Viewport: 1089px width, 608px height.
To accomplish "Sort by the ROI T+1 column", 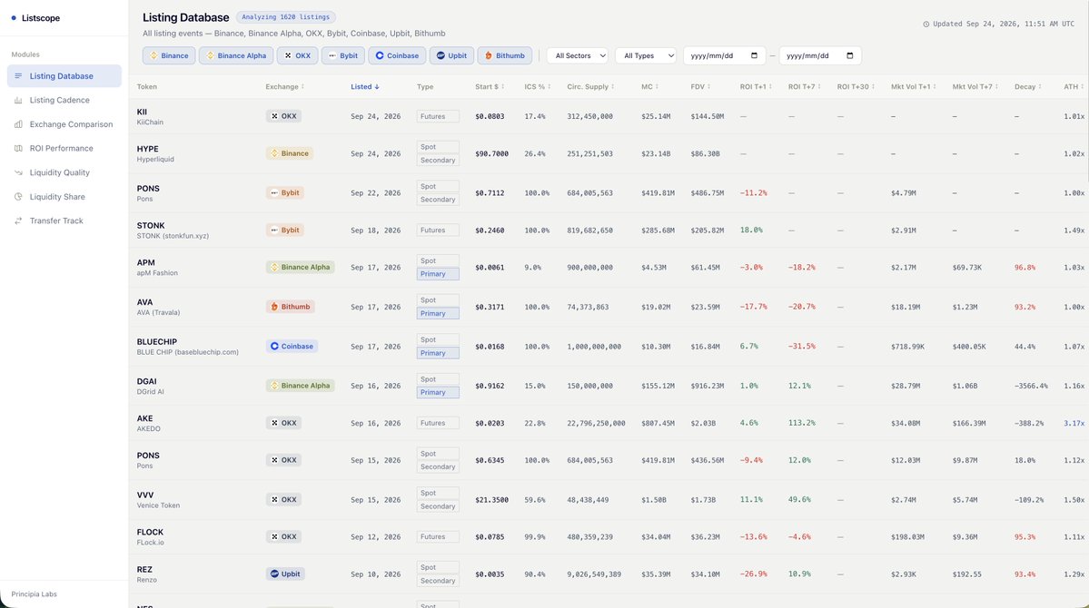I will pos(757,87).
